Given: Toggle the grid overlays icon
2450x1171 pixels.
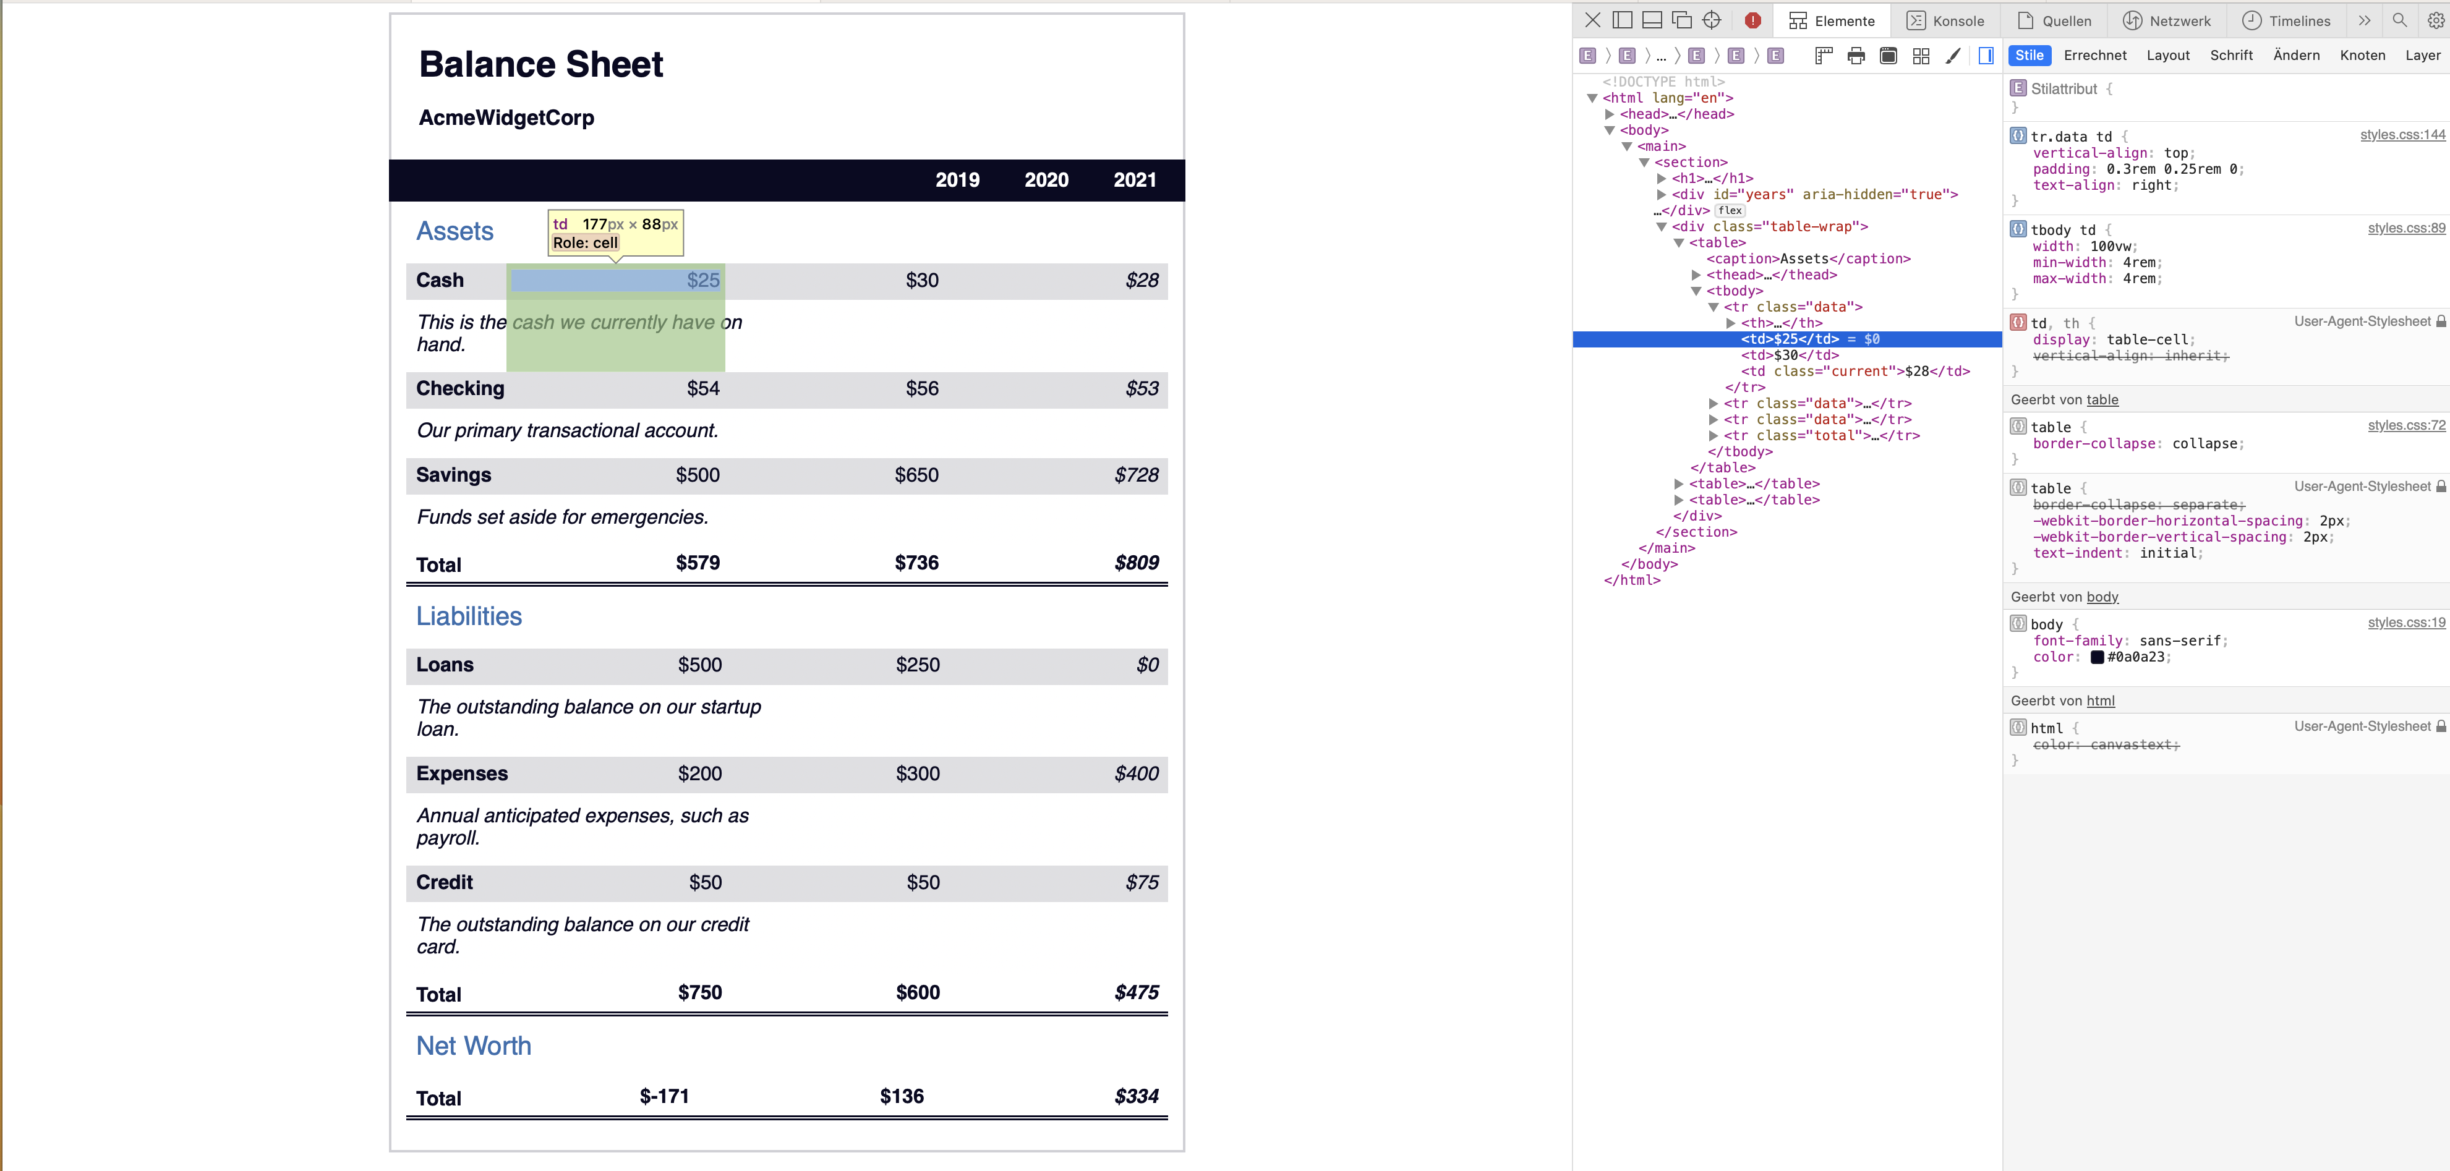Looking at the screenshot, I should [x=1920, y=55].
